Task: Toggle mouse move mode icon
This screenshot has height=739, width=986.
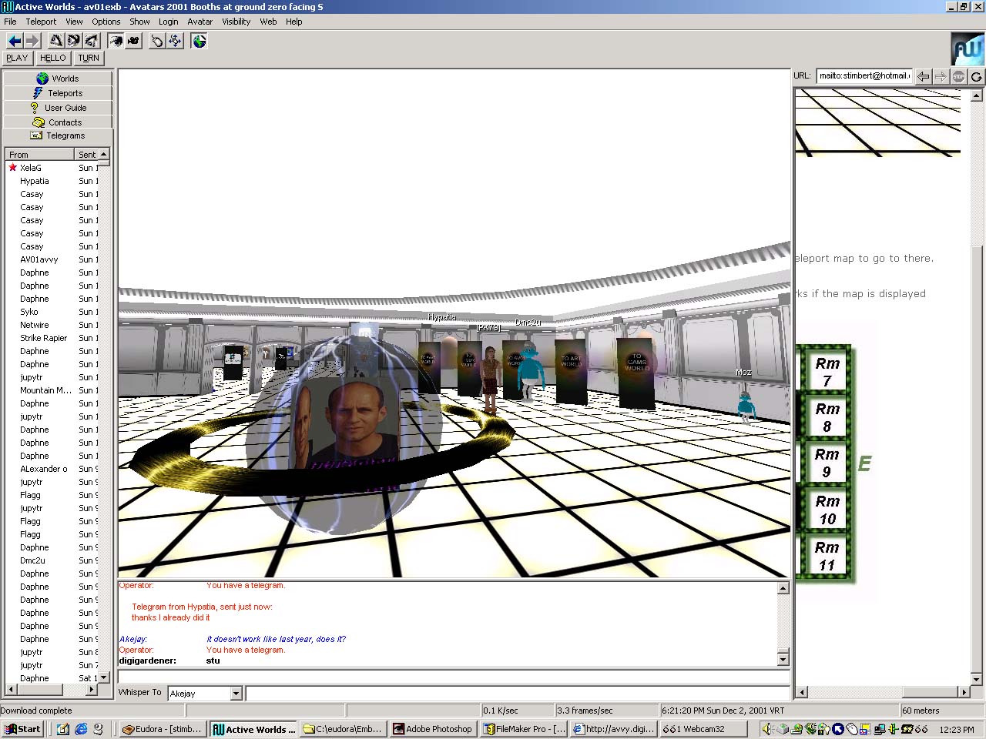Action: pos(157,41)
